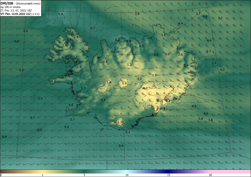The width and height of the screenshot is (251, 177).
Task: Click the 5 tick on the color scale
Action: pos(84,175)
